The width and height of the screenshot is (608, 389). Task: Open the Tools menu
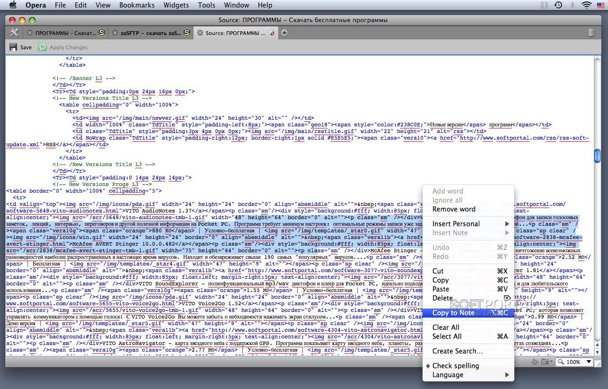(206, 5)
